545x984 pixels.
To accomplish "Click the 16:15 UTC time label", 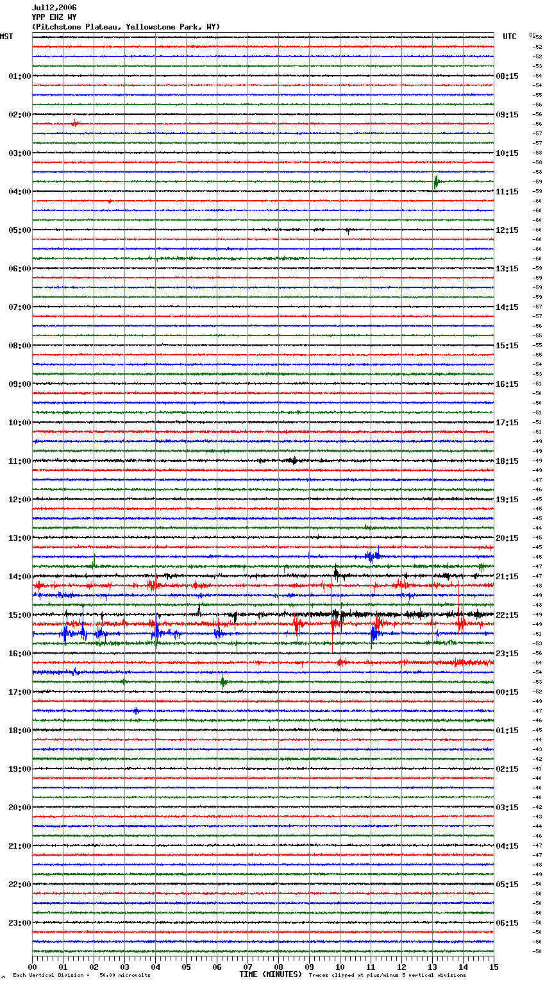I will pyautogui.click(x=507, y=384).
